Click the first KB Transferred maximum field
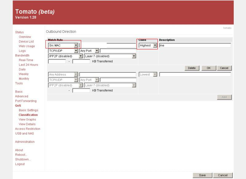The width and height of the screenshot is (246, 179). pos(81,61)
